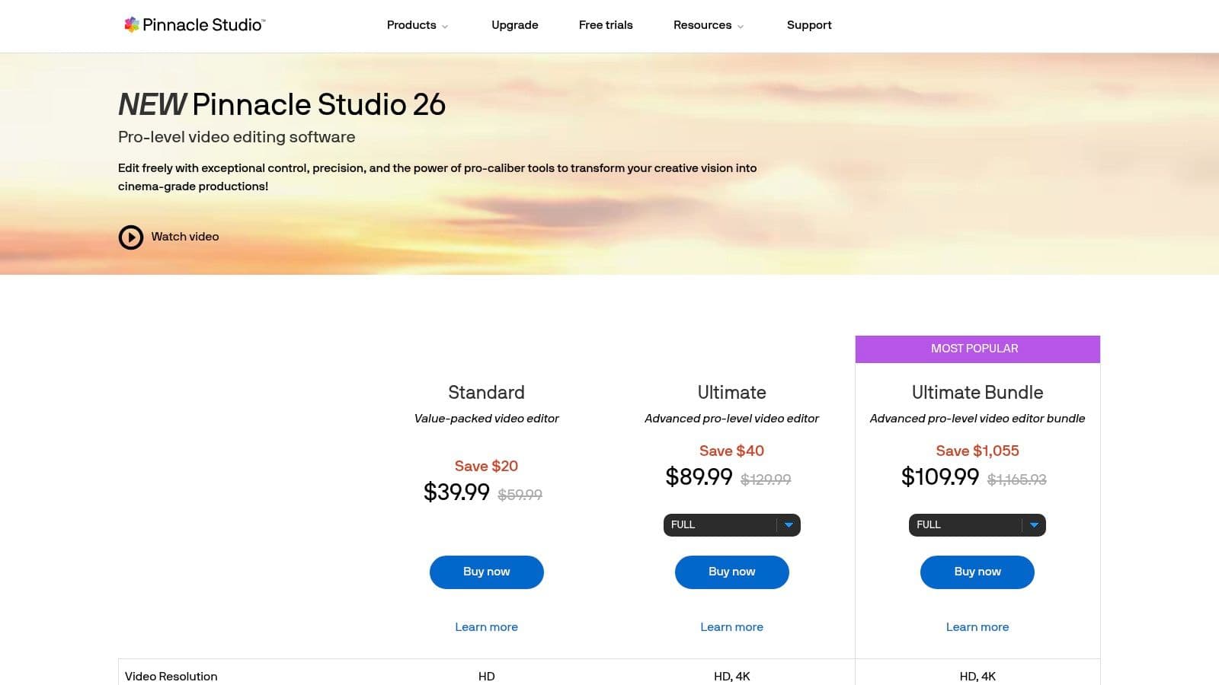
Task: Buy now the Ultimate Bundle
Action: click(977, 572)
